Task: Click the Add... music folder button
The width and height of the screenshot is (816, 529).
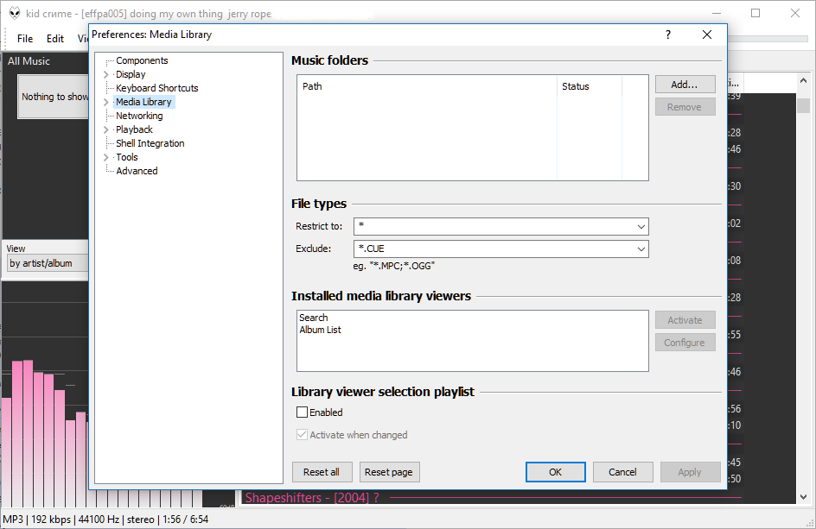Action: [x=685, y=85]
